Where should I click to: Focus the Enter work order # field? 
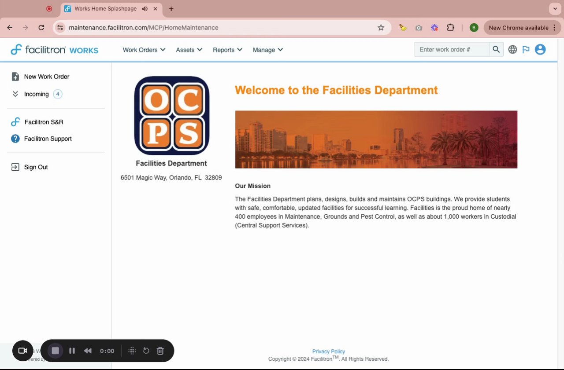pyautogui.click(x=451, y=49)
